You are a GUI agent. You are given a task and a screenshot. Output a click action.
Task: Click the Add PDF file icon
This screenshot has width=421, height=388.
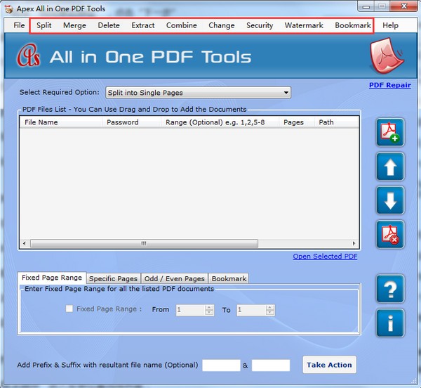(390, 132)
